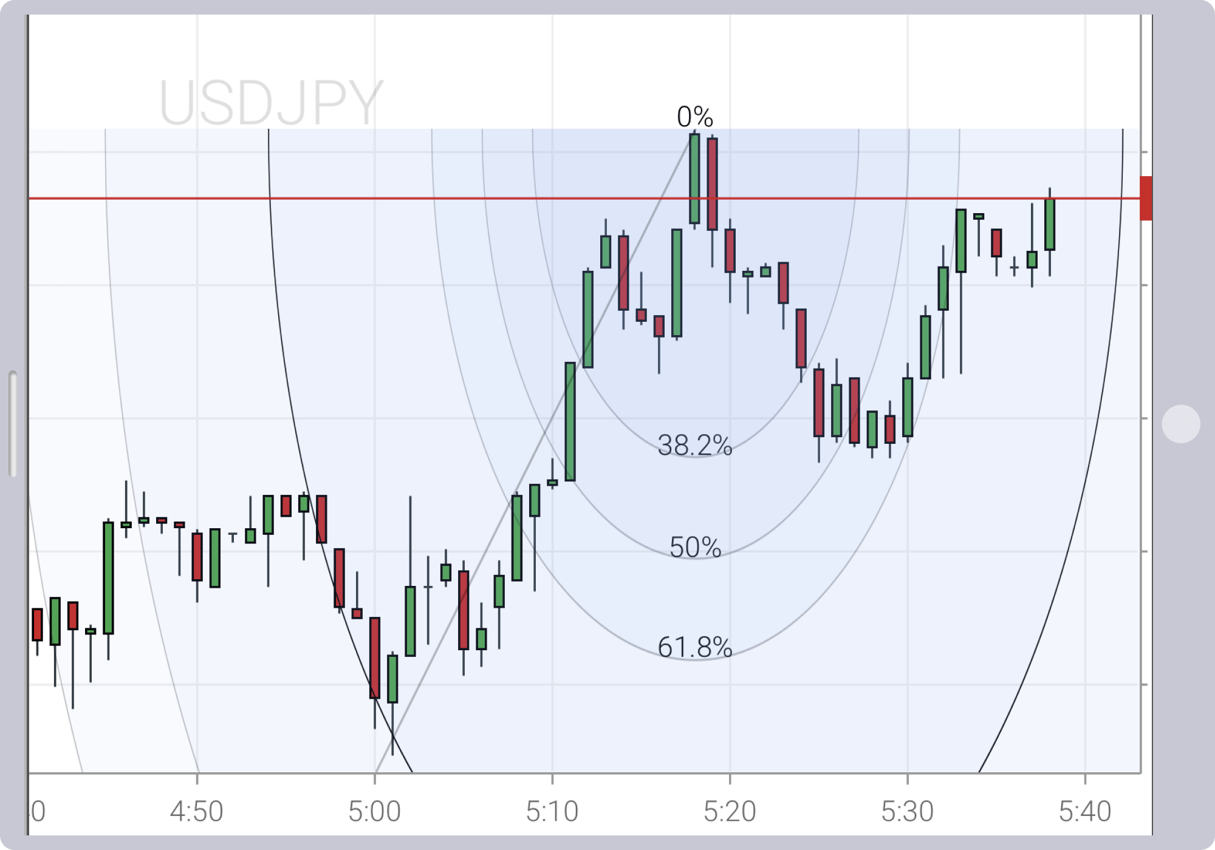Click the 5:10 time axis label
This screenshot has height=850, width=1215.
coord(552,811)
